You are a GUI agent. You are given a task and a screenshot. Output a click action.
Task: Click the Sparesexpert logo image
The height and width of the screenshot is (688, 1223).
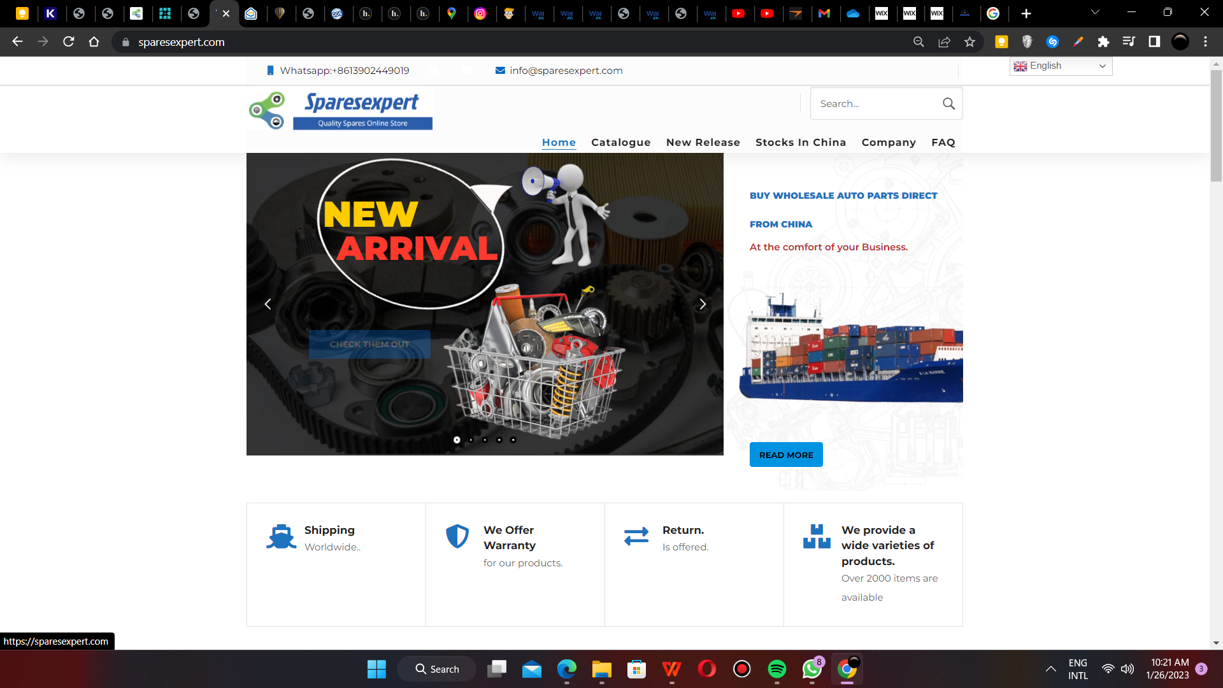tap(341, 111)
